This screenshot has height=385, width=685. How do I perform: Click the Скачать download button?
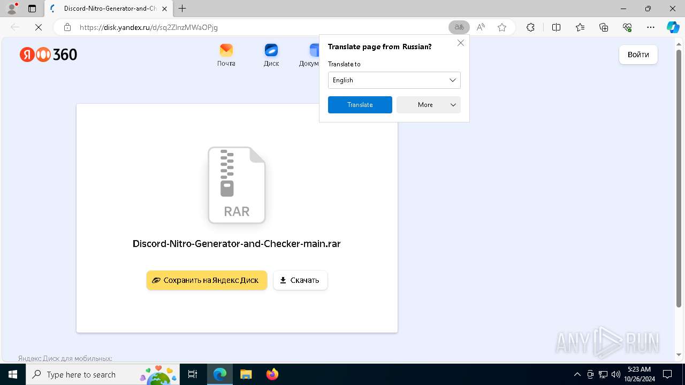click(300, 280)
